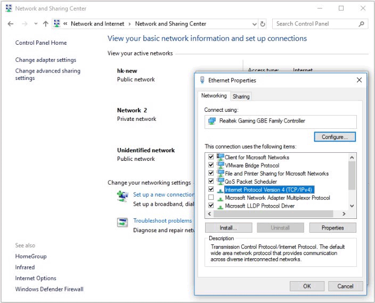The height and width of the screenshot is (303, 375).
Task: Click OK in Ethernet Properties
Action: [x=307, y=286]
